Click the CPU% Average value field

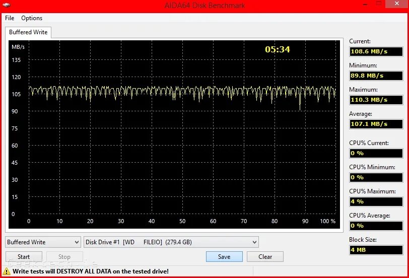click(376, 226)
